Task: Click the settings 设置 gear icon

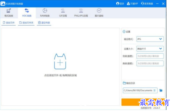Action: click(124, 32)
